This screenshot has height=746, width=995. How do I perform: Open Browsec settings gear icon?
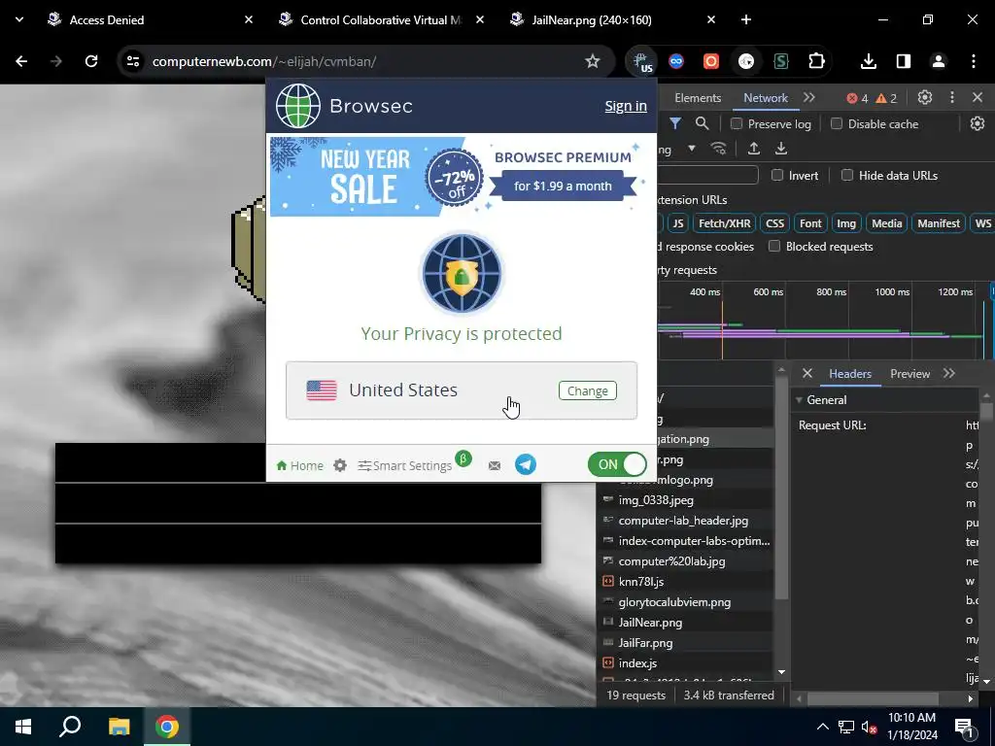coord(340,465)
